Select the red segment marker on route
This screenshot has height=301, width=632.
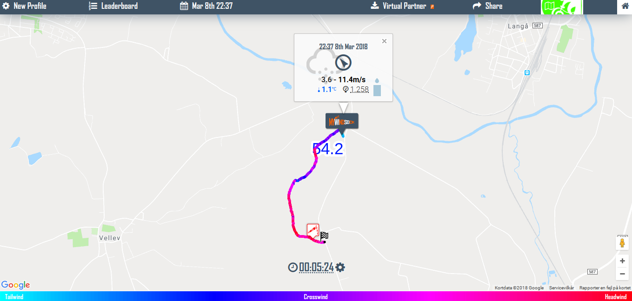coord(313,230)
